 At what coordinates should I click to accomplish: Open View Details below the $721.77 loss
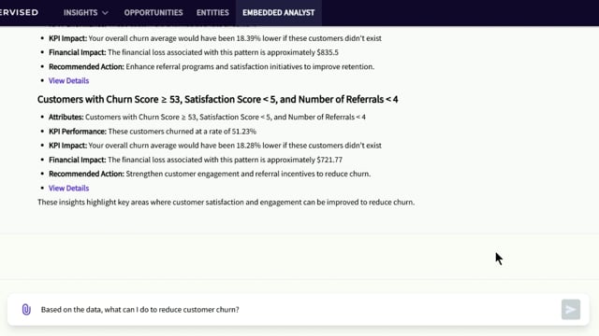coord(68,189)
